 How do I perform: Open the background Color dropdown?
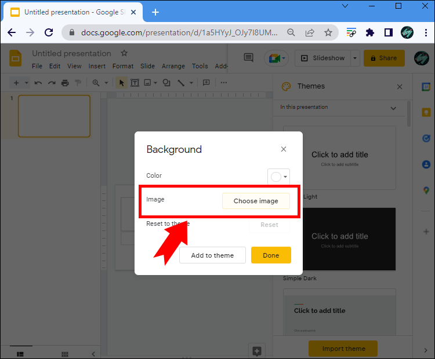(x=278, y=177)
